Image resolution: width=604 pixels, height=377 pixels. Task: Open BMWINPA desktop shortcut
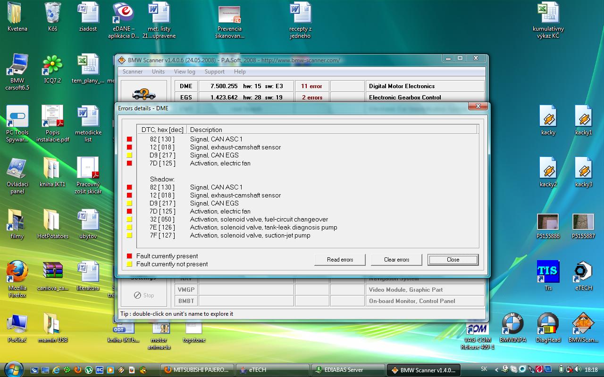tap(512, 328)
